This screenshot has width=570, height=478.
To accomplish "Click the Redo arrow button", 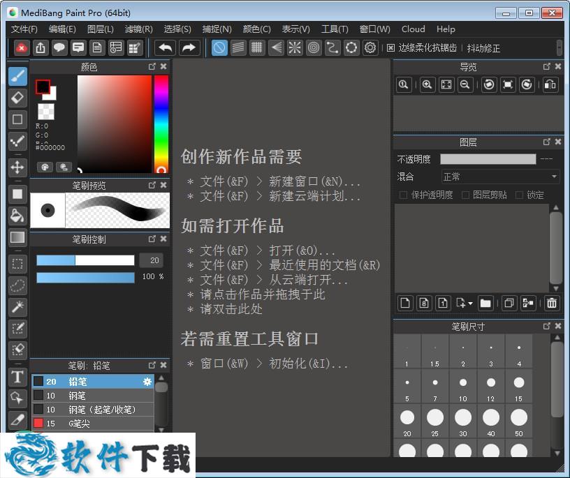I will coord(189,47).
